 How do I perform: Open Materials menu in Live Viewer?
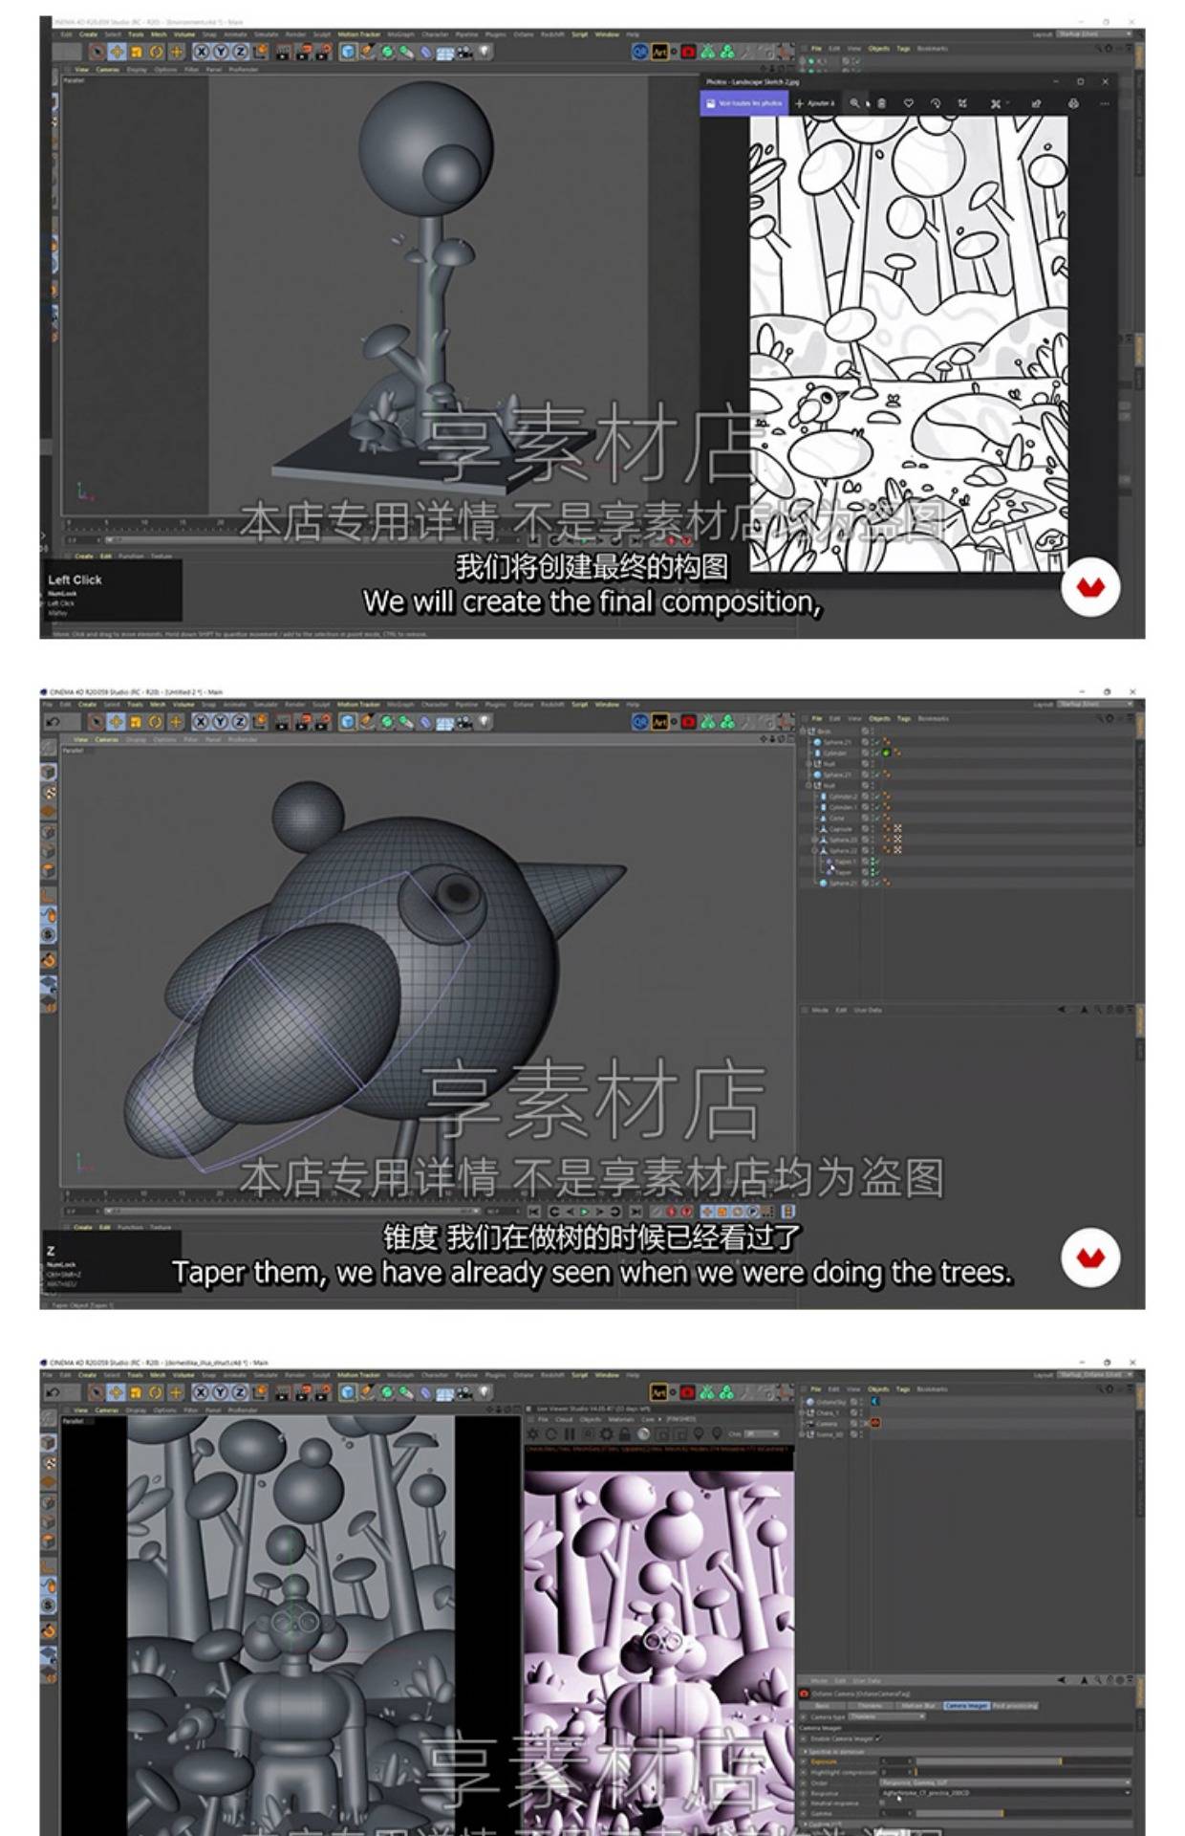click(620, 1419)
